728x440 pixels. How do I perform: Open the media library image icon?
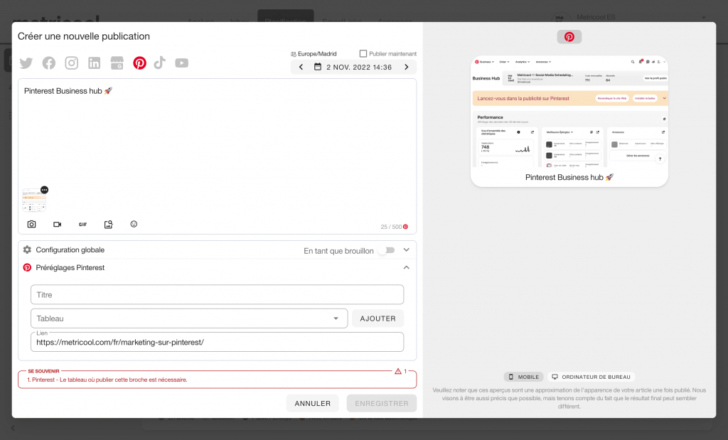click(108, 224)
